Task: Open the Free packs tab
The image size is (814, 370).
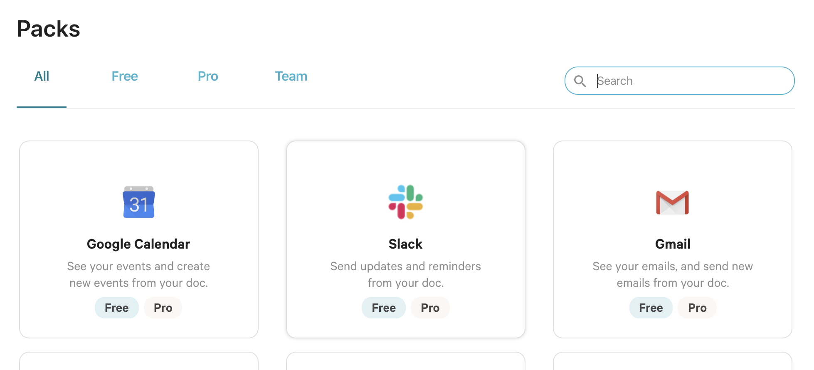Action: tap(125, 76)
